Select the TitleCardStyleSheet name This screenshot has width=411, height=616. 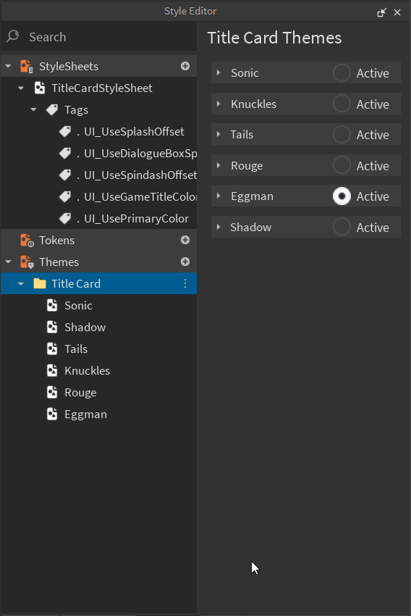[x=102, y=88]
